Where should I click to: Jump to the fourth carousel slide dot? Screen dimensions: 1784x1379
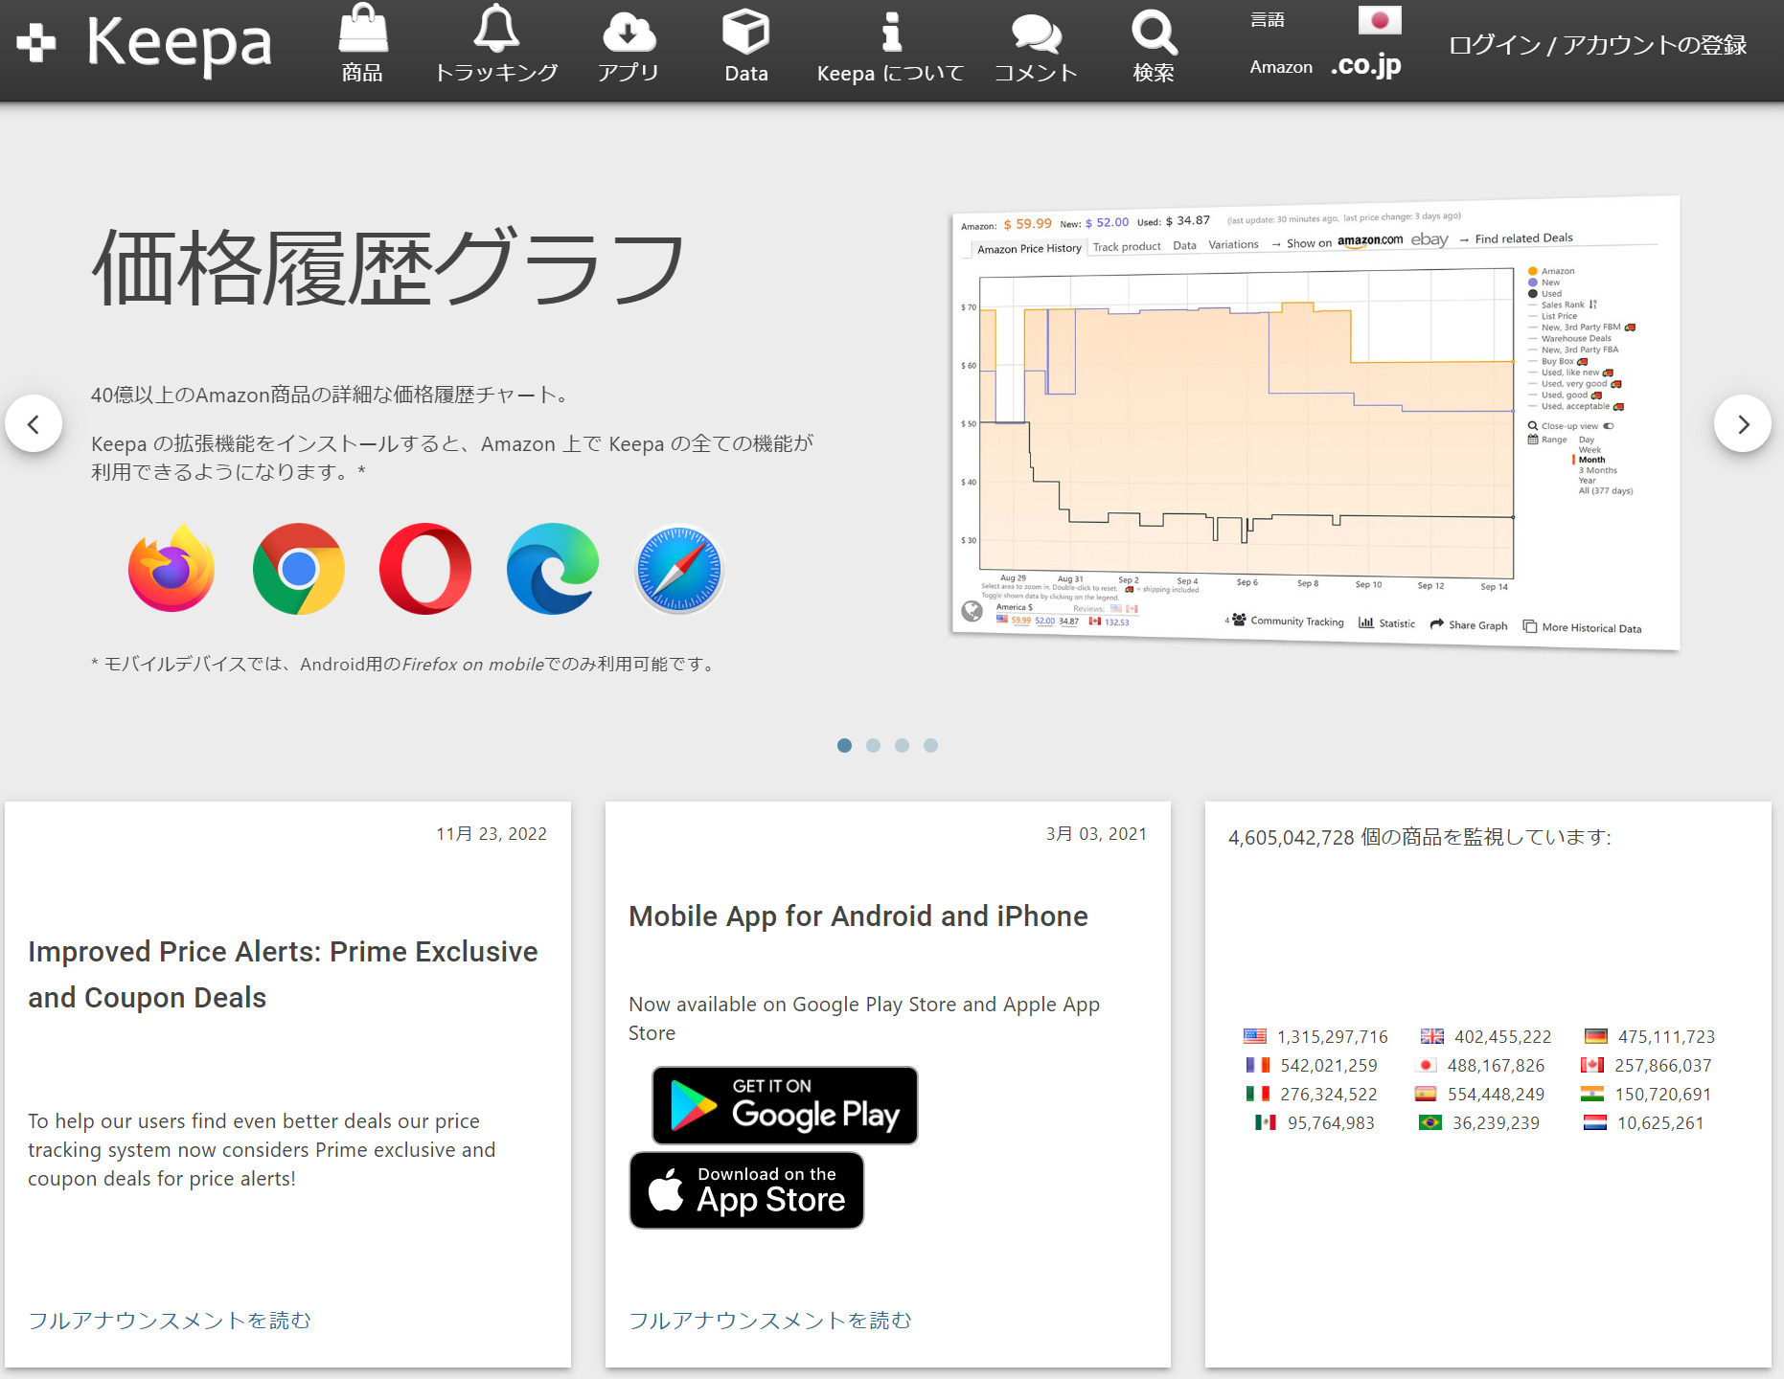(x=930, y=745)
